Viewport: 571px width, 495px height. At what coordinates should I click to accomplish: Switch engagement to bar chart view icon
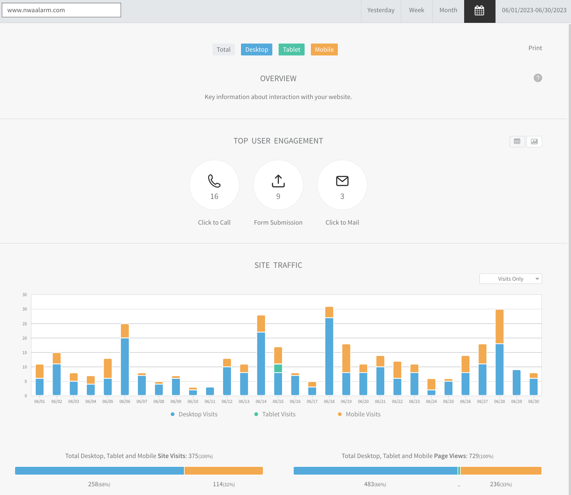(x=534, y=142)
